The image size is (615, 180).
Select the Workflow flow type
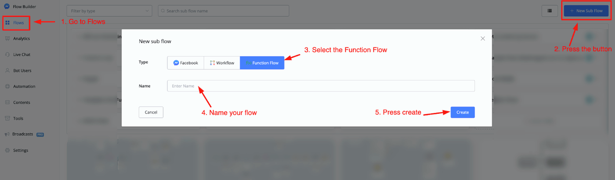point(222,63)
